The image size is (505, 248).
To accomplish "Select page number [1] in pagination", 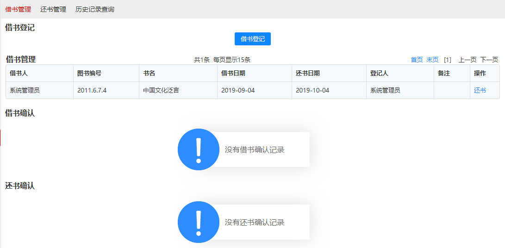I will (x=447, y=60).
